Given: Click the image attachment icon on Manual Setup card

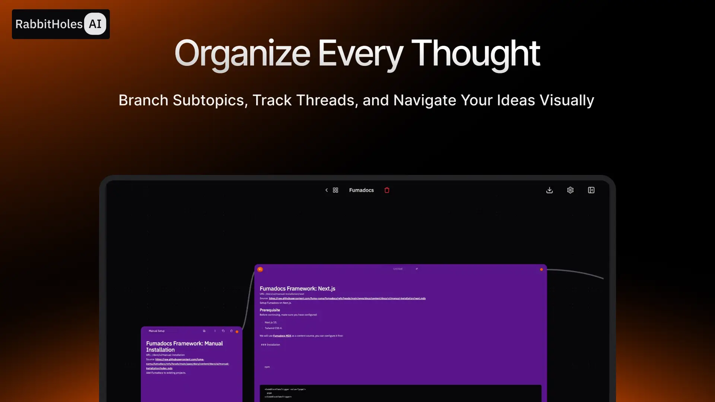Looking at the screenshot, I should tap(204, 331).
